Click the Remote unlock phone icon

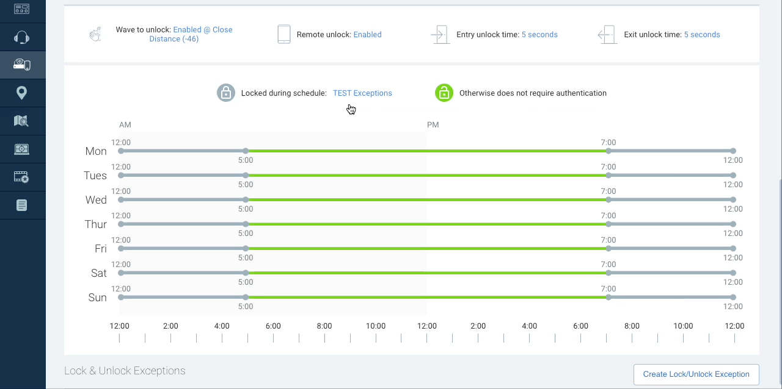tap(284, 34)
